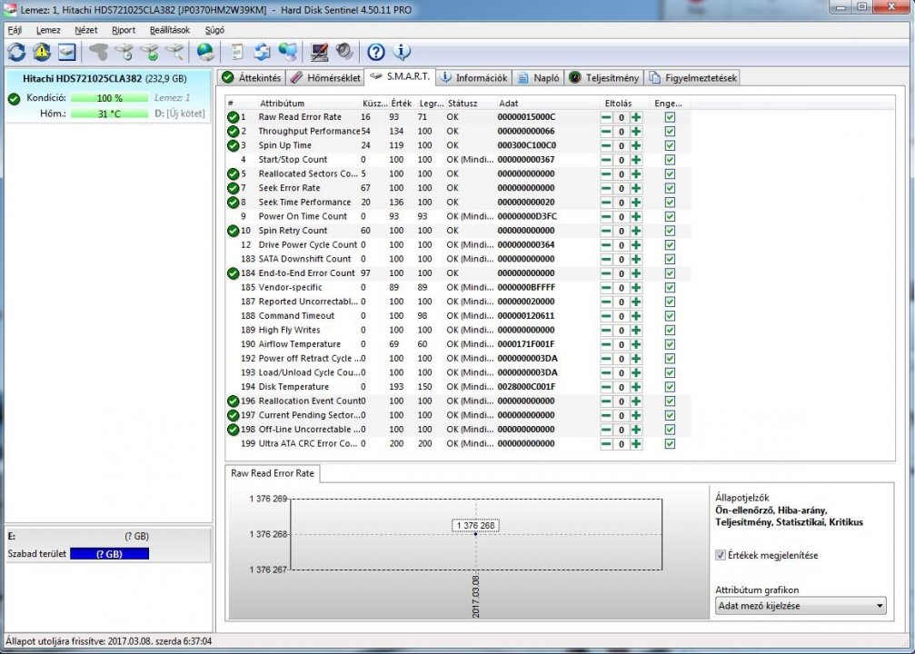Image resolution: width=915 pixels, height=654 pixels.
Task: Click the 100 % Kondíció health bar
Action: tap(109, 98)
